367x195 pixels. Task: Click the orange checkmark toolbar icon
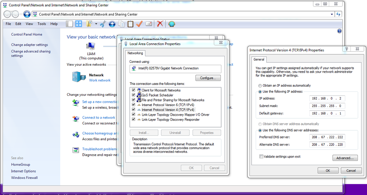click(140, 24)
